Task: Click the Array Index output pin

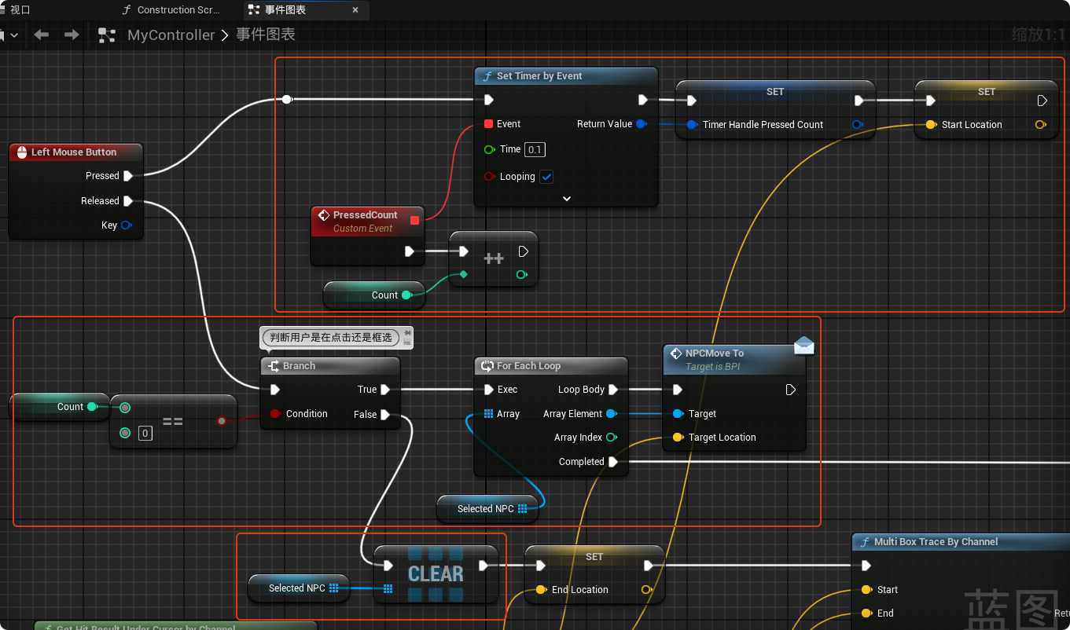Action: [x=611, y=438]
